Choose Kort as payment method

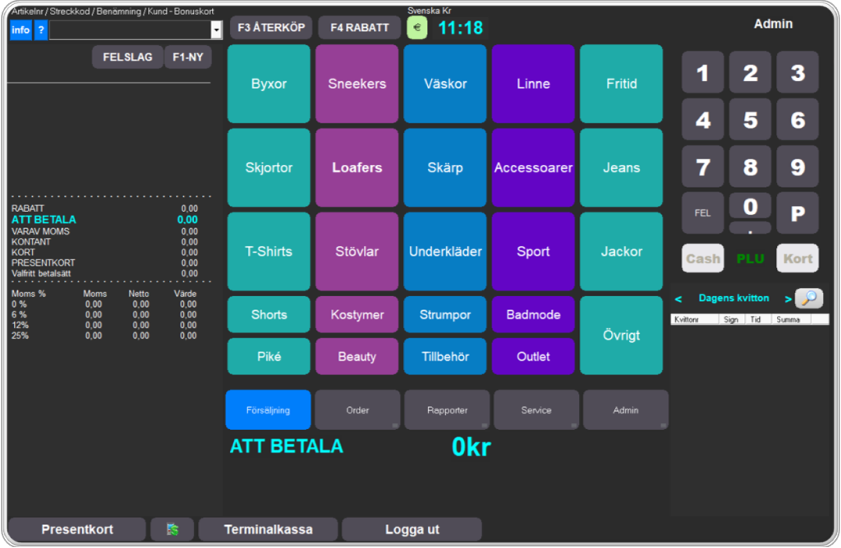(797, 258)
